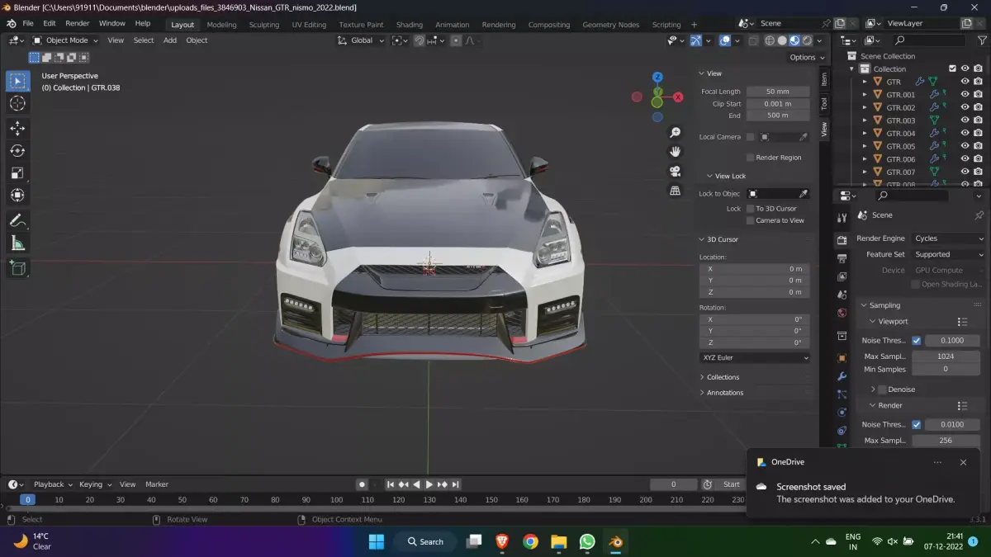
Task: Open the Add menu in viewport header
Action: pos(170,40)
